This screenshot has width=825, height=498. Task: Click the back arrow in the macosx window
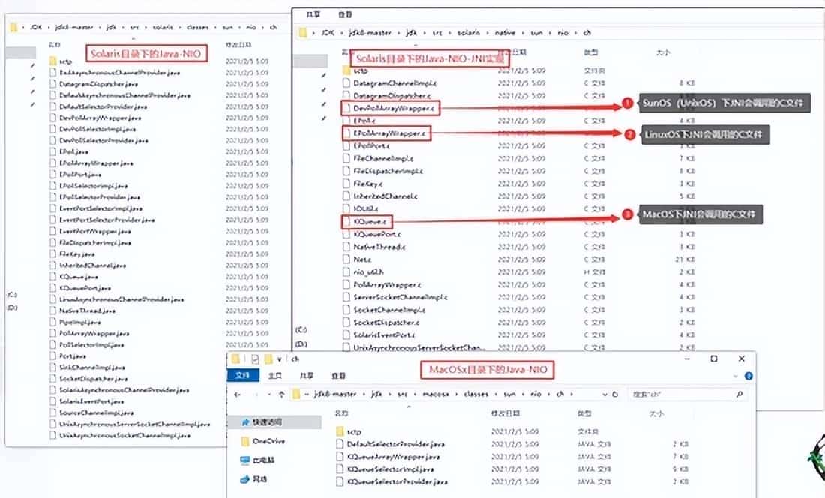238,394
